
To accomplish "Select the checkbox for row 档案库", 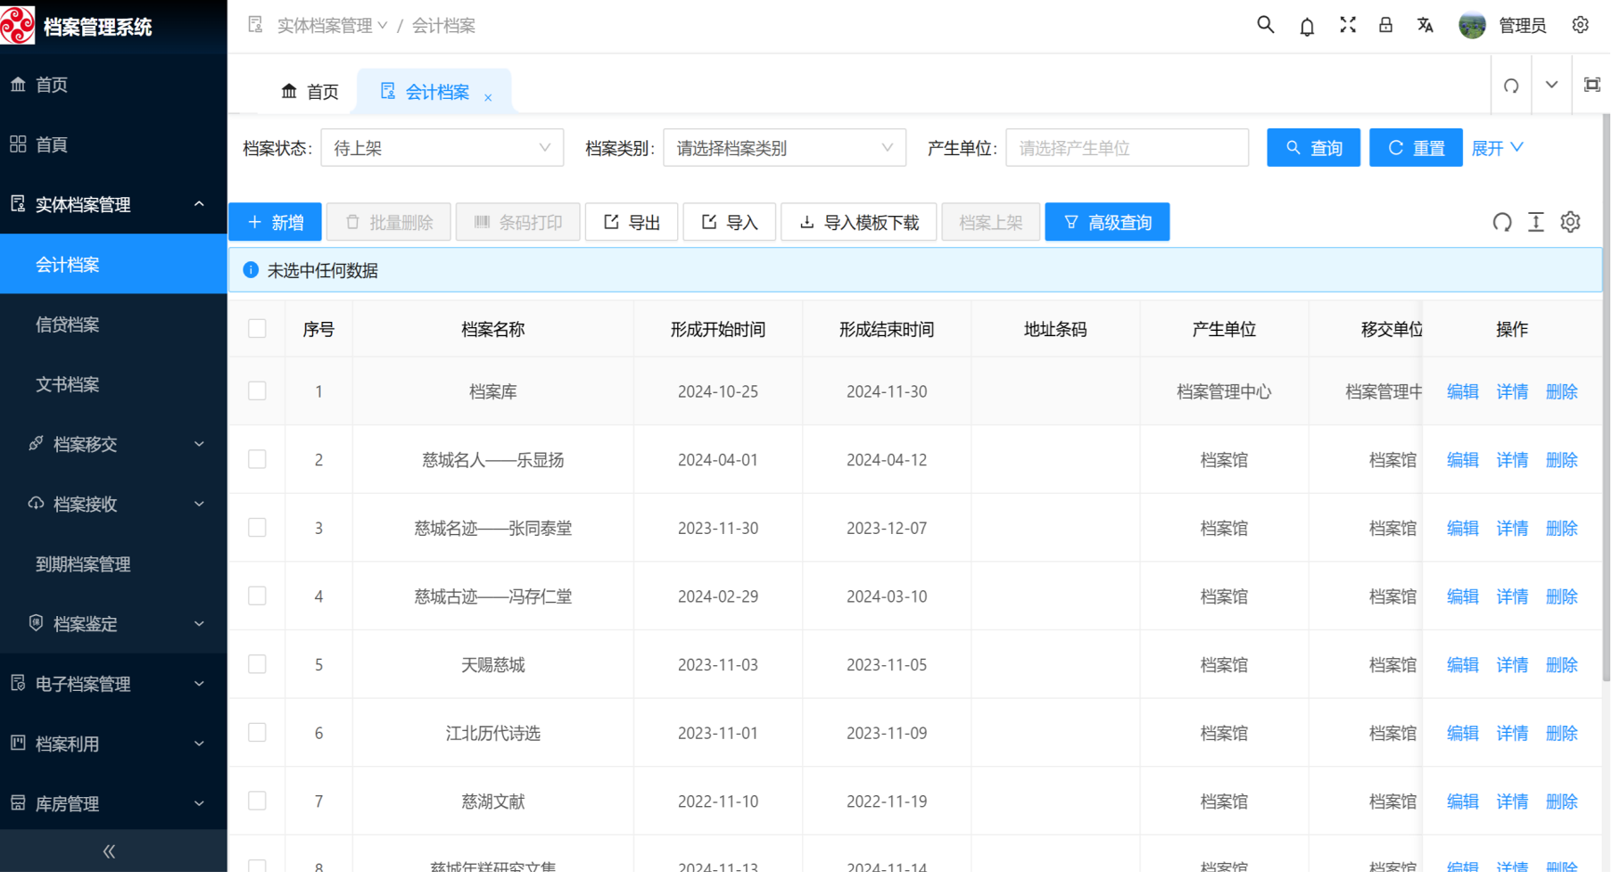I will point(257,391).
